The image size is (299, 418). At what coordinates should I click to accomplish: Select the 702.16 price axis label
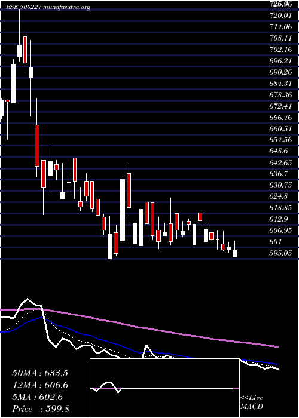point(280,50)
